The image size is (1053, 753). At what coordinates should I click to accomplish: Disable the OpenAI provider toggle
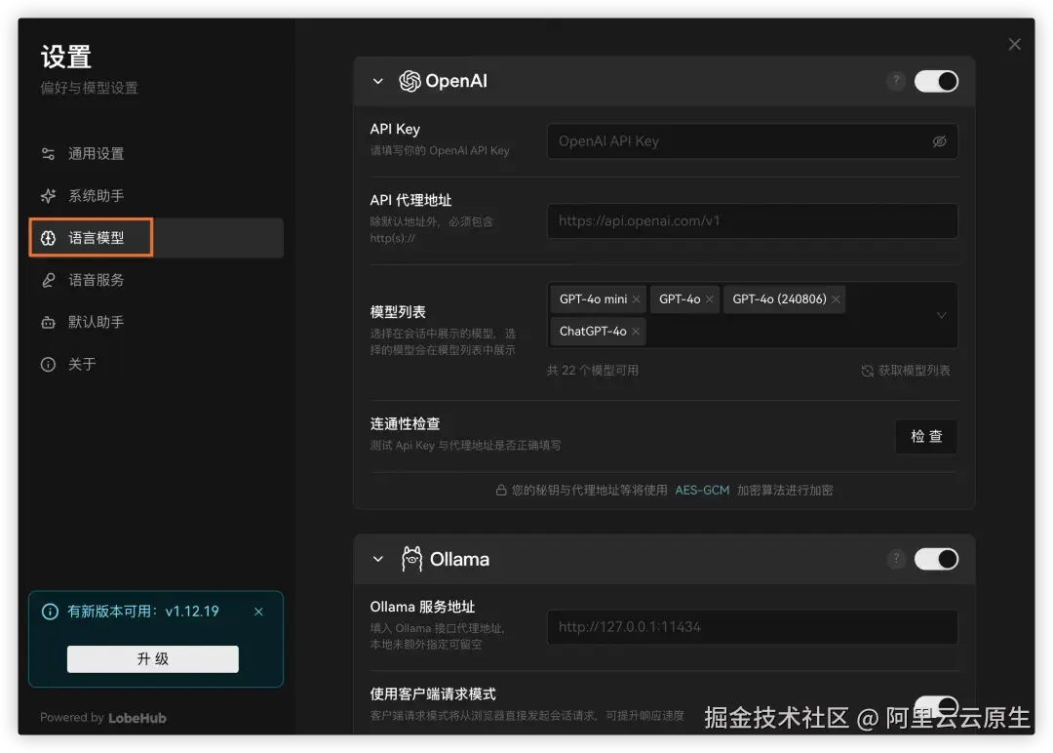click(x=936, y=81)
